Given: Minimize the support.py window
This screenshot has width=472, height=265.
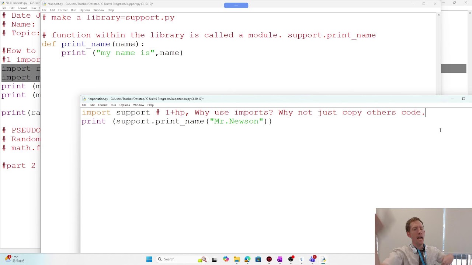Looking at the screenshot, I should point(413,4).
